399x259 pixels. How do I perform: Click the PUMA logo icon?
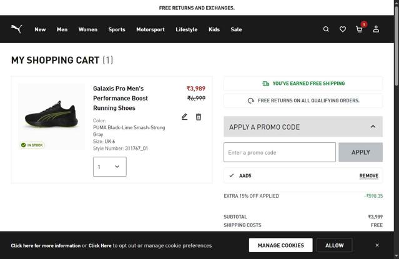coord(17,29)
